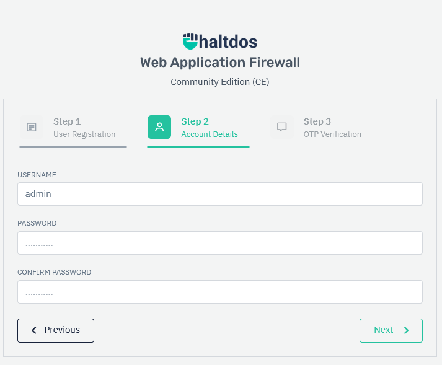Viewport: 442px width, 365px height.
Task: Click the haltdos wordmark text
Action: (x=229, y=42)
